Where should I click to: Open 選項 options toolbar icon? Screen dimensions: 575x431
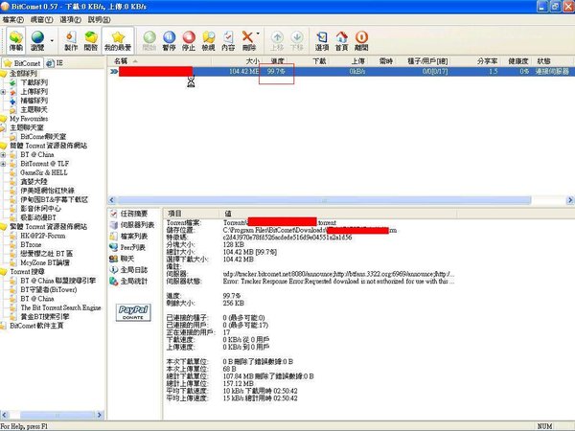[x=322, y=40]
